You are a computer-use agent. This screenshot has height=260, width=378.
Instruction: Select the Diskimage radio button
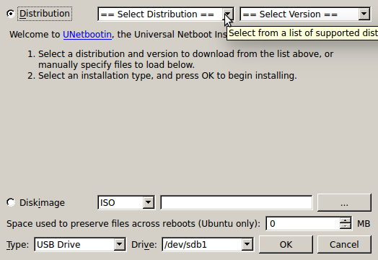(11, 202)
